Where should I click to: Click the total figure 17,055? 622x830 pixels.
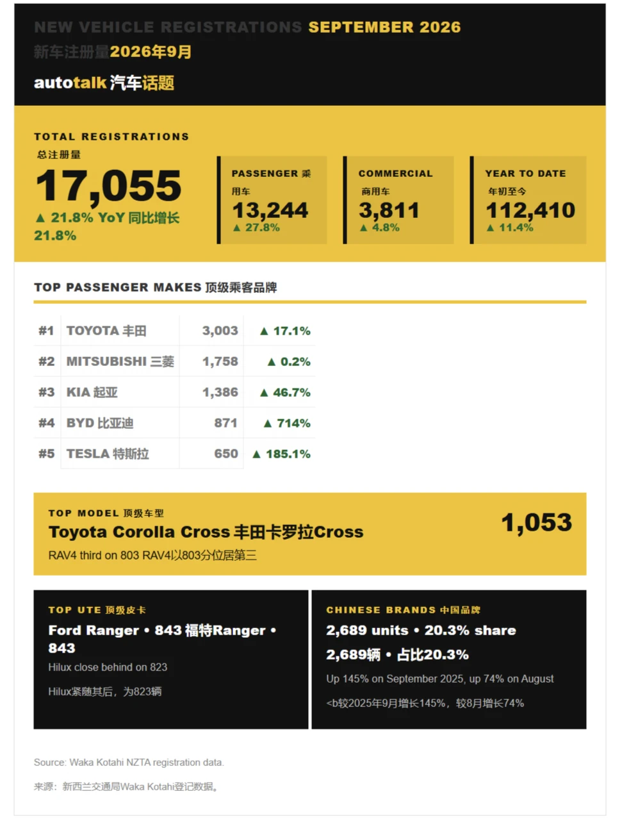pos(108,186)
